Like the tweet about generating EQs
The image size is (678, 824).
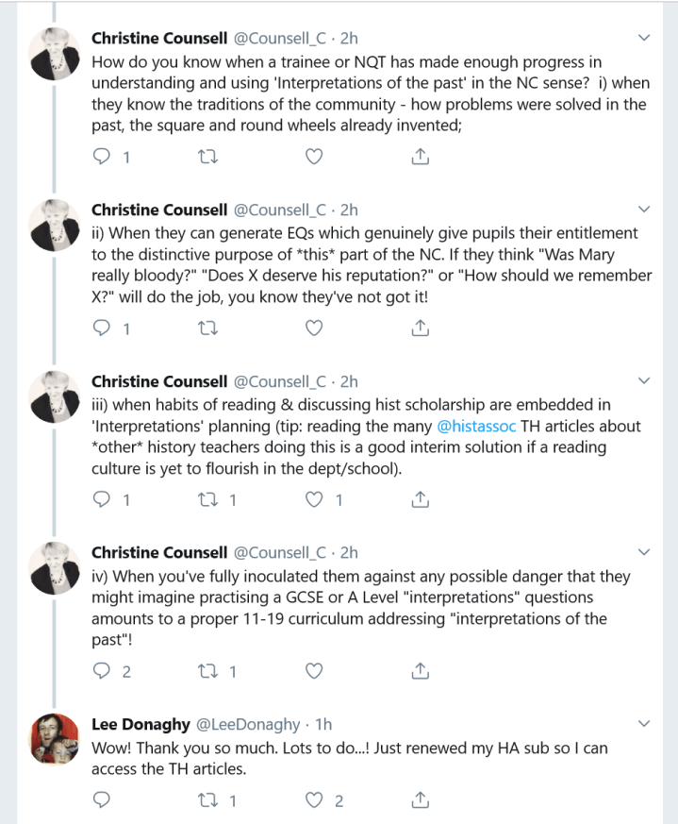[x=315, y=328]
